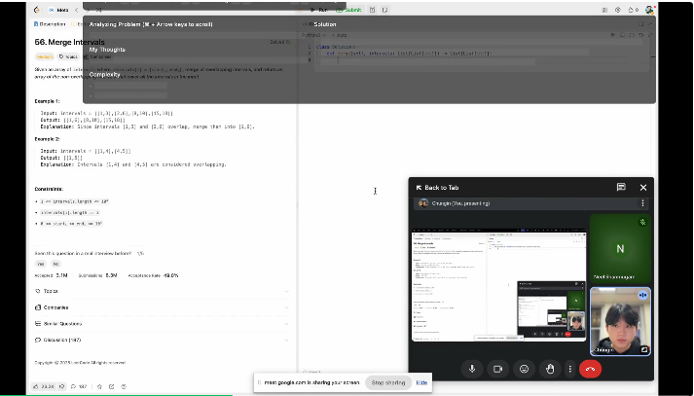Open more options in Meet controls
Image resolution: width=694 pixels, height=396 pixels.
[x=570, y=369]
